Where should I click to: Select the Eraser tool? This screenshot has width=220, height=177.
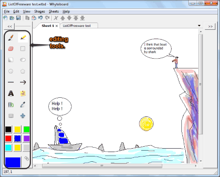(11, 48)
